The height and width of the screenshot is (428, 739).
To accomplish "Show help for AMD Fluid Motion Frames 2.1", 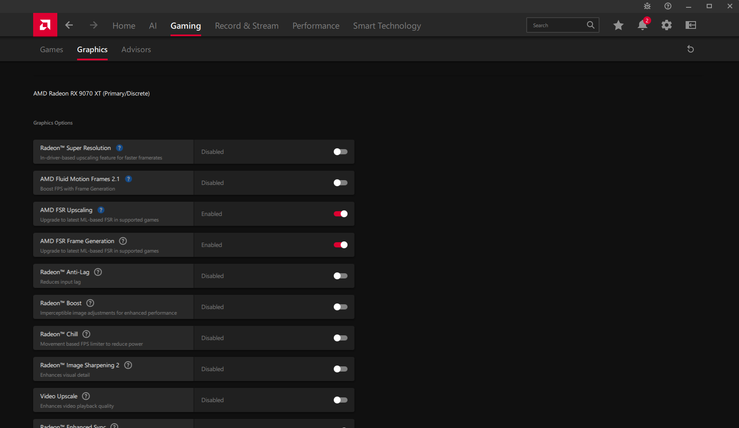I will click(128, 179).
